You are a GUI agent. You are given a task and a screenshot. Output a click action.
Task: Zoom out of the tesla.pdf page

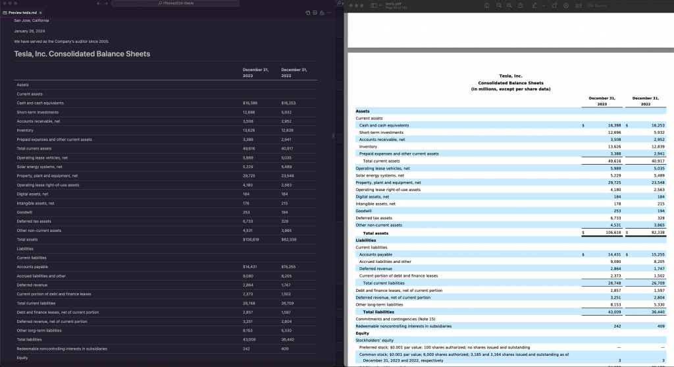[499, 5]
